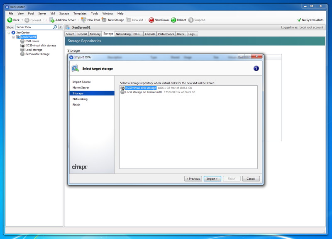Open the Templates menu
Image resolution: width=332 pixels, height=239 pixels.
pos(80,14)
